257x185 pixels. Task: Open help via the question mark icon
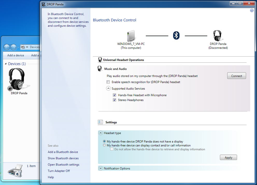pyautogui.click(x=251, y=10)
